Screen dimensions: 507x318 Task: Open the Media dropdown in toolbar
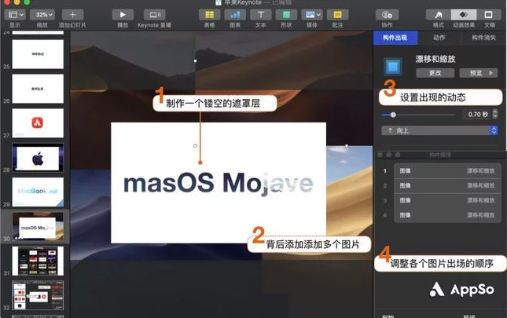tap(312, 15)
